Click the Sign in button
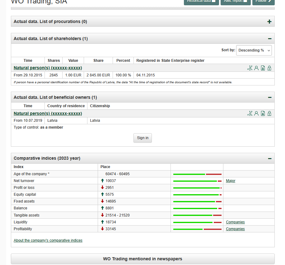285x265 pixels. pyautogui.click(x=143, y=138)
